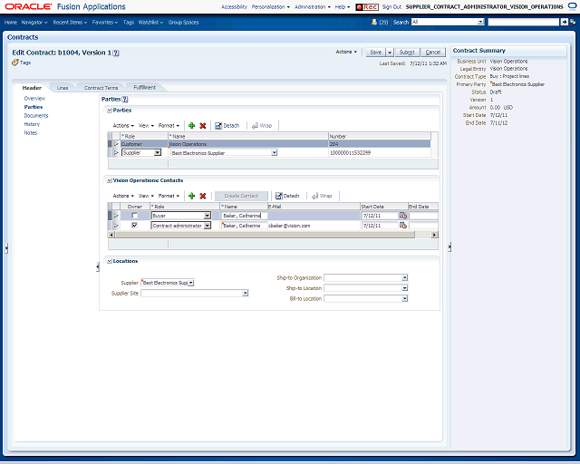Check the Owner box for Buyer row
Screen dimensions: 580x464
[x=135, y=216]
